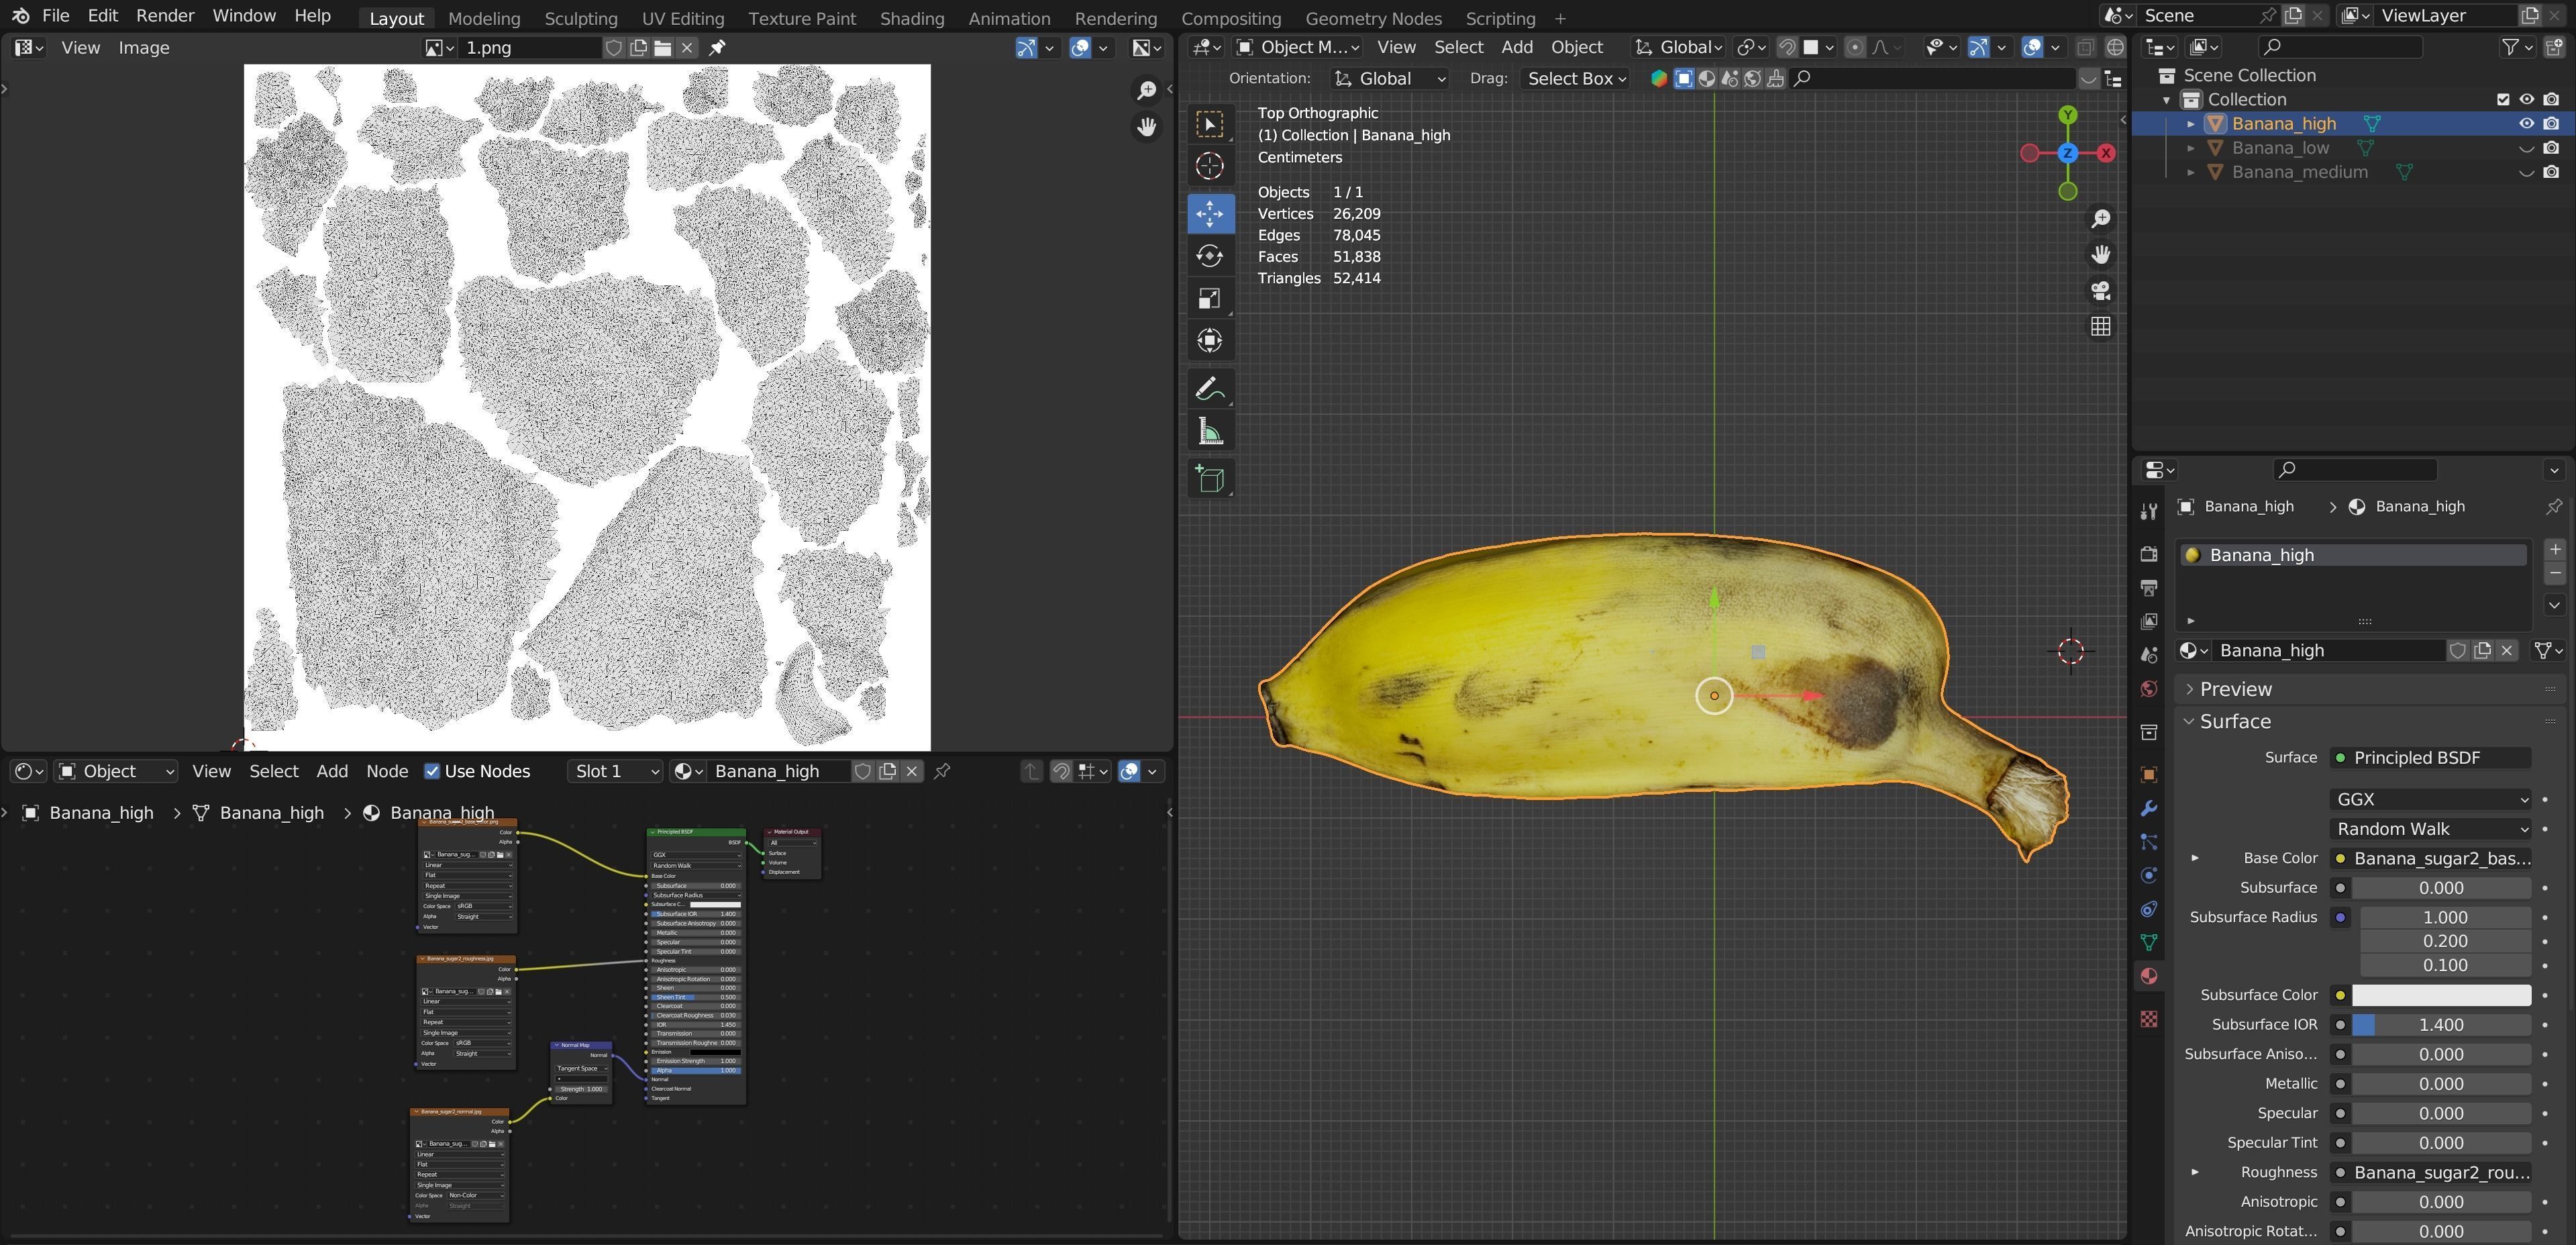
Task: Activate the Move tool
Action: [1210, 213]
